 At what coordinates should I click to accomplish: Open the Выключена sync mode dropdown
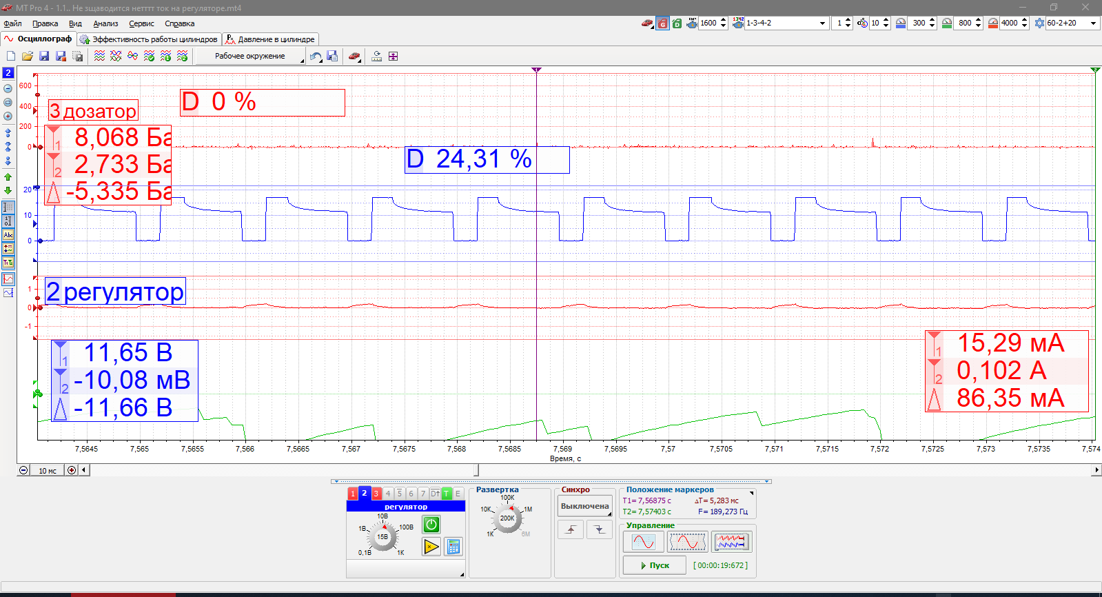click(x=585, y=506)
